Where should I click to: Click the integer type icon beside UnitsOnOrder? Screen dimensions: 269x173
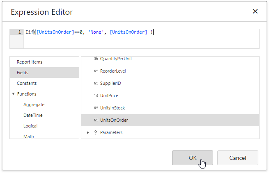point(96,121)
